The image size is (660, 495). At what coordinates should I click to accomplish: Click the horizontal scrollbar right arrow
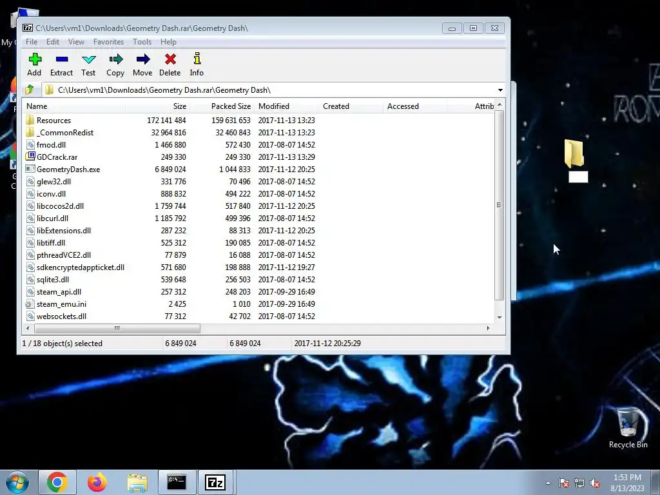click(x=489, y=328)
